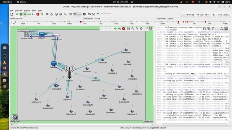
Task: Select the loRaNode12 device
Action: pos(48,105)
